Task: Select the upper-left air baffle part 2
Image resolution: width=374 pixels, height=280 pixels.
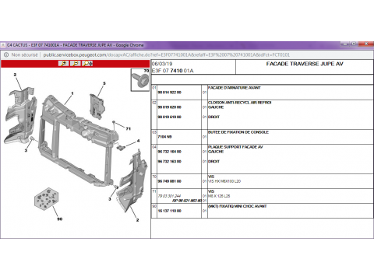Action: click(x=20, y=115)
